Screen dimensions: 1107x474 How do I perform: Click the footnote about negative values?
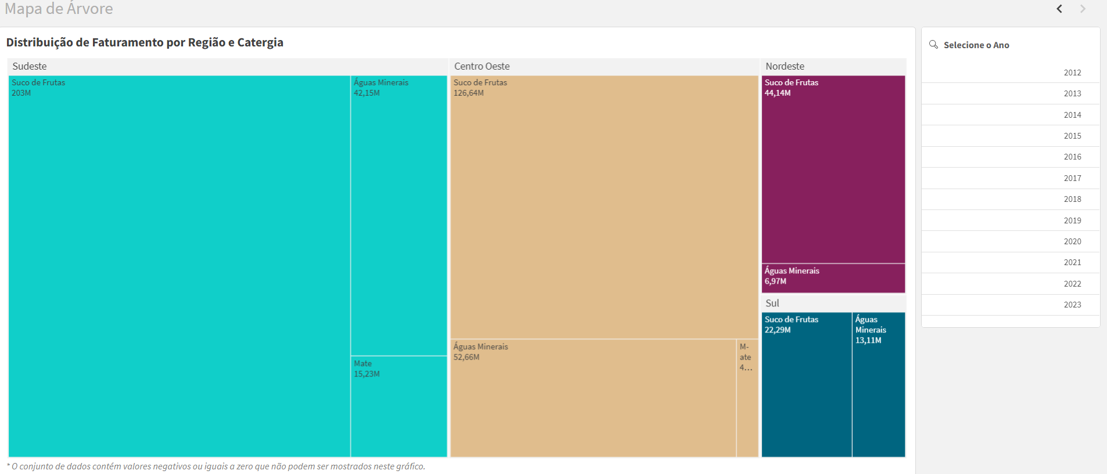(x=216, y=466)
